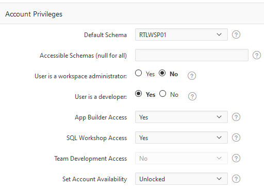Expand the Set Account Availability dropdown
The height and width of the screenshot is (189, 264).
181,179
